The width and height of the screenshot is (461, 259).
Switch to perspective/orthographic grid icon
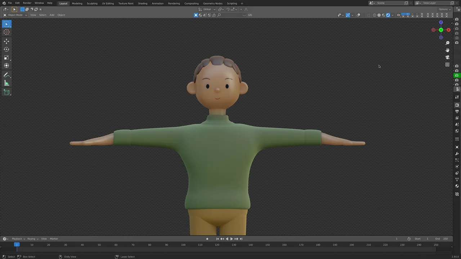(447, 65)
